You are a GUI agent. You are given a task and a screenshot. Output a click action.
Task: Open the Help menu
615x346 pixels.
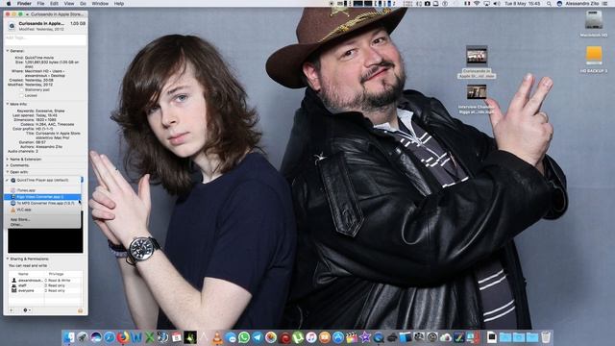coord(119,4)
